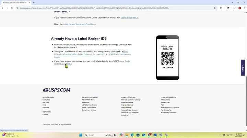Open Terms of Use footer link

click(x=165, y=102)
